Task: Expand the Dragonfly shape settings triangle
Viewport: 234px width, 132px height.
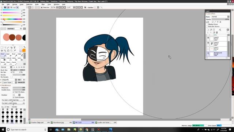Action: pos(1,80)
